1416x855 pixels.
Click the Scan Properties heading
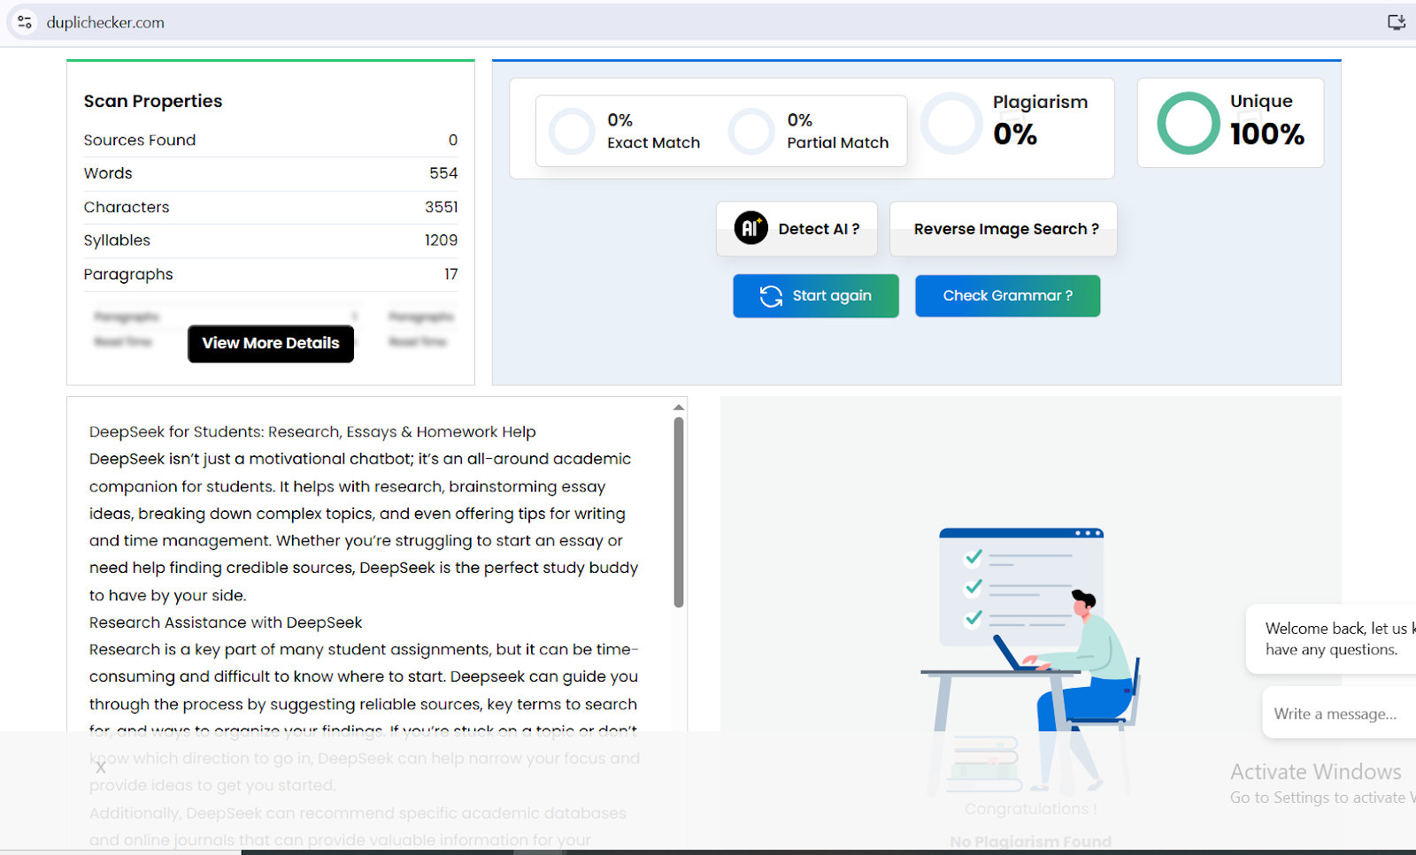click(x=153, y=101)
